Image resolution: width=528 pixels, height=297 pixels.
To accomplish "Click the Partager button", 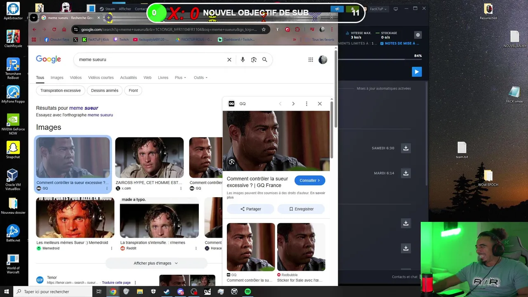I will (250, 209).
